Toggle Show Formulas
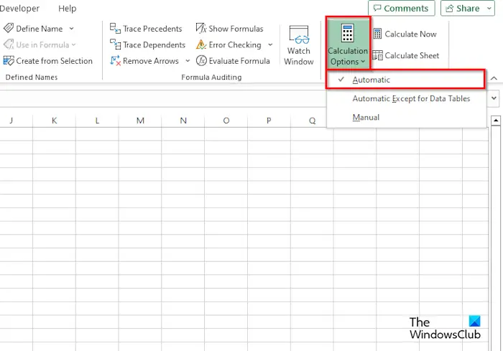The height and width of the screenshot is (351, 503). [230, 29]
